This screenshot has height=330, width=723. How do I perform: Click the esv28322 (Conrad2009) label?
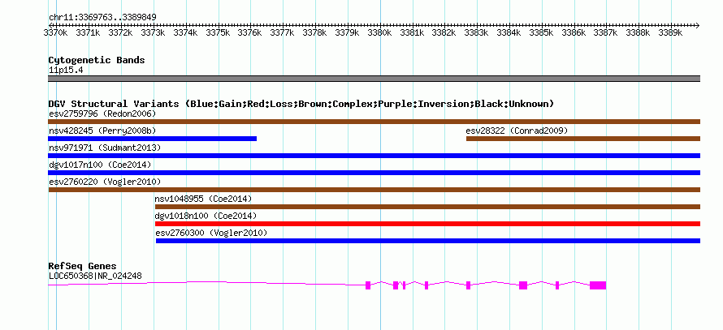[517, 131]
